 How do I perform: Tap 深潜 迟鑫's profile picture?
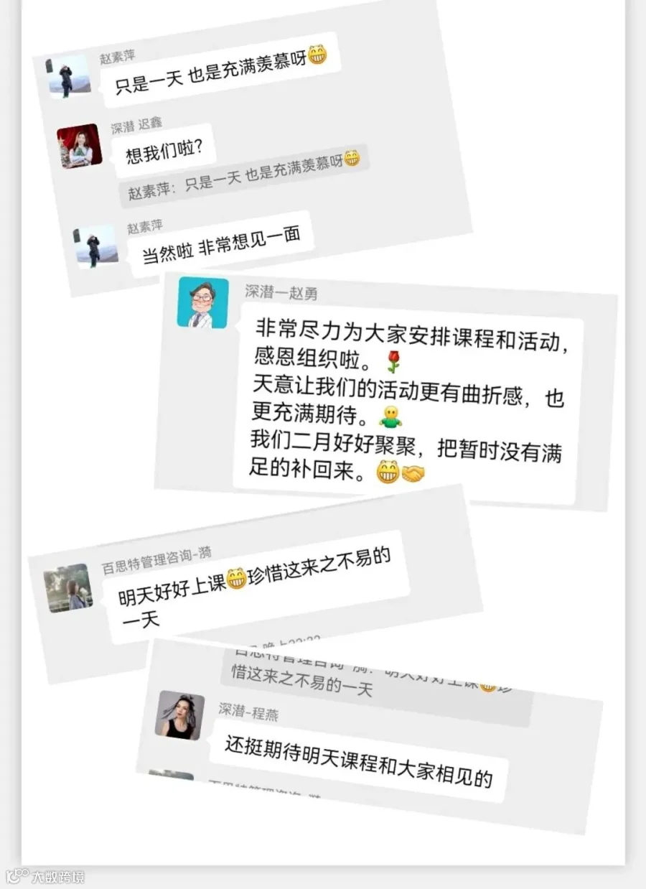[80, 146]
